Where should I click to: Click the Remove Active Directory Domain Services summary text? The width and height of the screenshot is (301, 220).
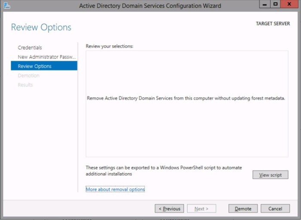pyautogui.click(x=186, y=98)
